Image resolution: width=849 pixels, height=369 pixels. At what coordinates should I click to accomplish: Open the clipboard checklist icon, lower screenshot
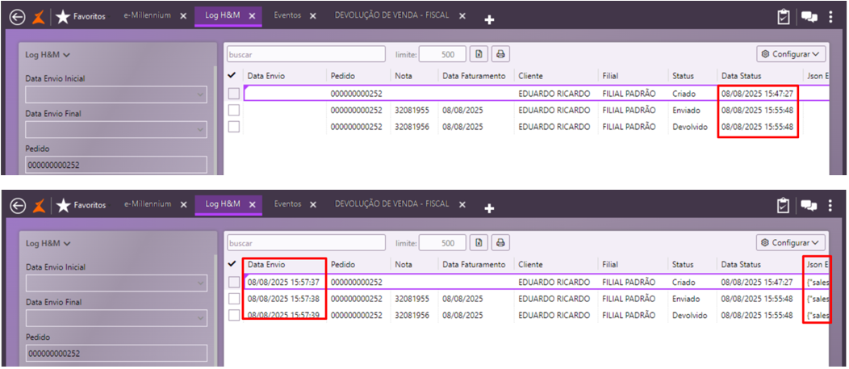pyautogui.click(x=783, y=205)
